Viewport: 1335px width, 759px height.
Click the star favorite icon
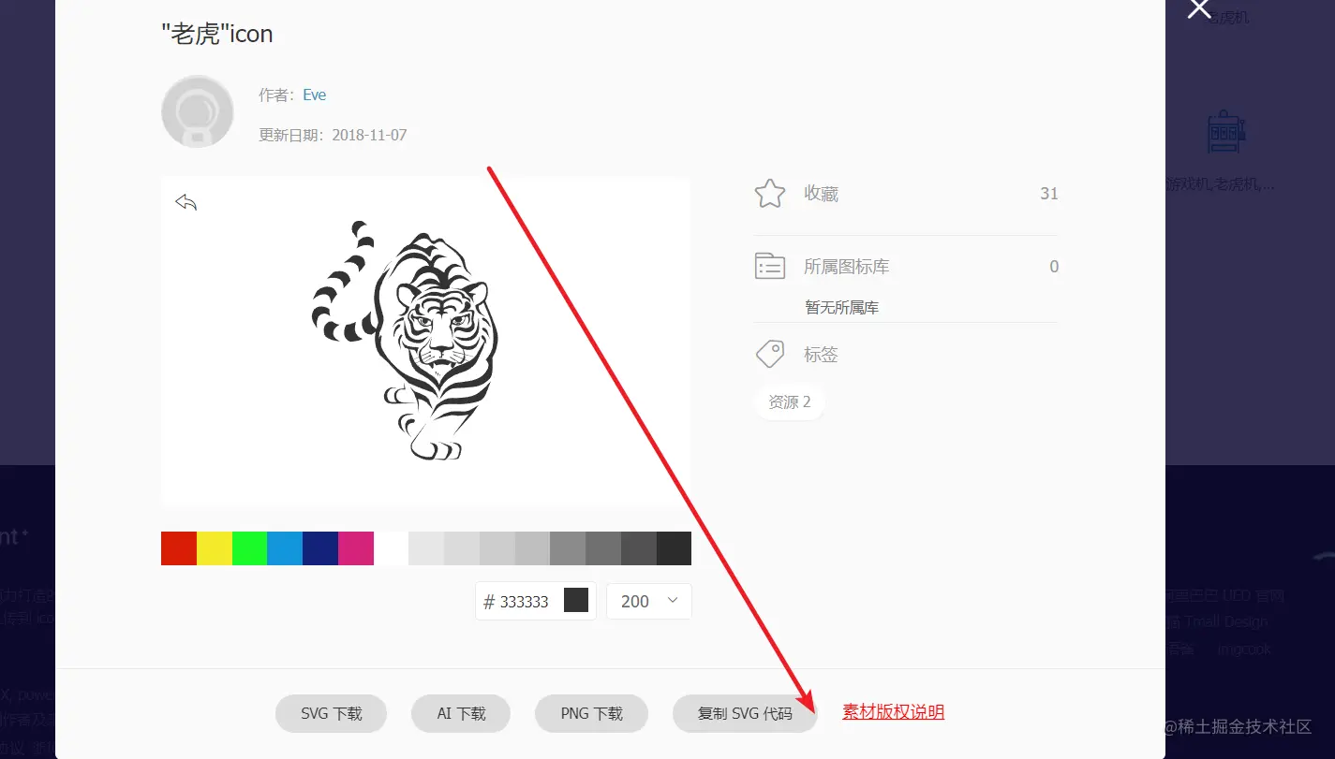pyautogui.click(x=769, y=194)
